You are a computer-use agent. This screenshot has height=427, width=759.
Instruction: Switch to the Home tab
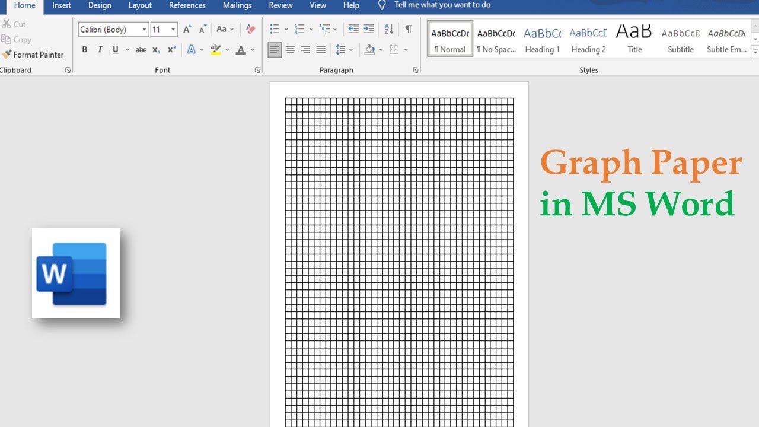pyautogui.click(x=25, y=5)
